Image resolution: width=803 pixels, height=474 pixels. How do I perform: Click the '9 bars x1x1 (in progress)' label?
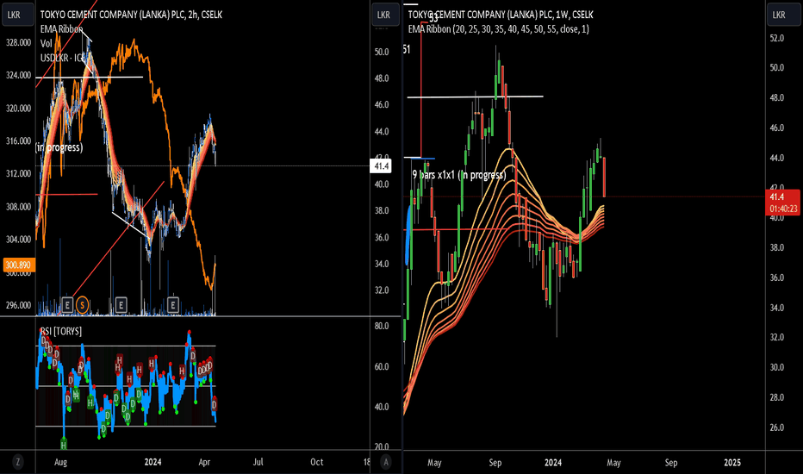[459, 175]
